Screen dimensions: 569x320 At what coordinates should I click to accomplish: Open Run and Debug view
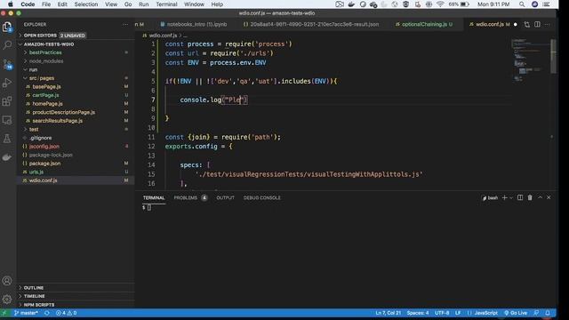(7, 83)
